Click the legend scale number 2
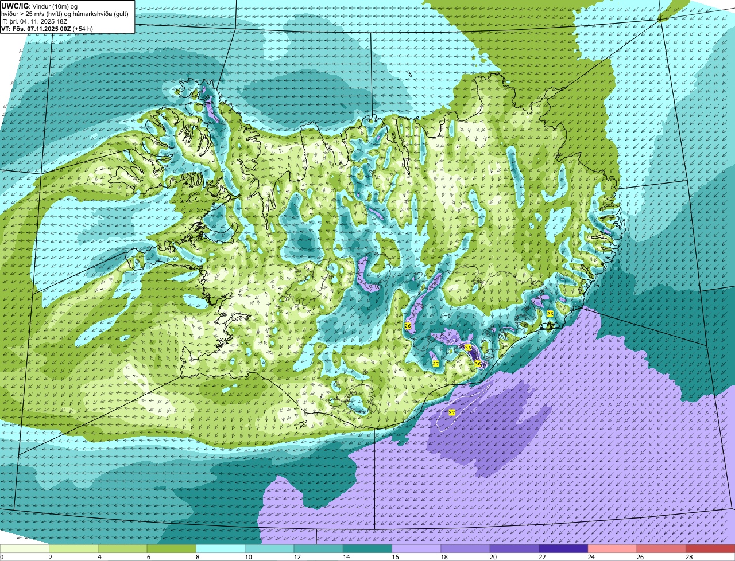The height and width of the screenshot is (561, 735). (49, 557)
